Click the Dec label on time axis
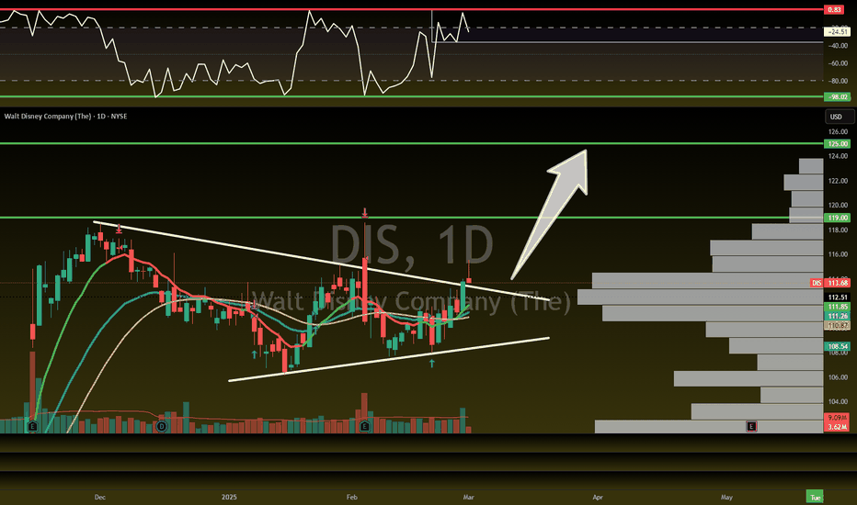 [100, 497]
